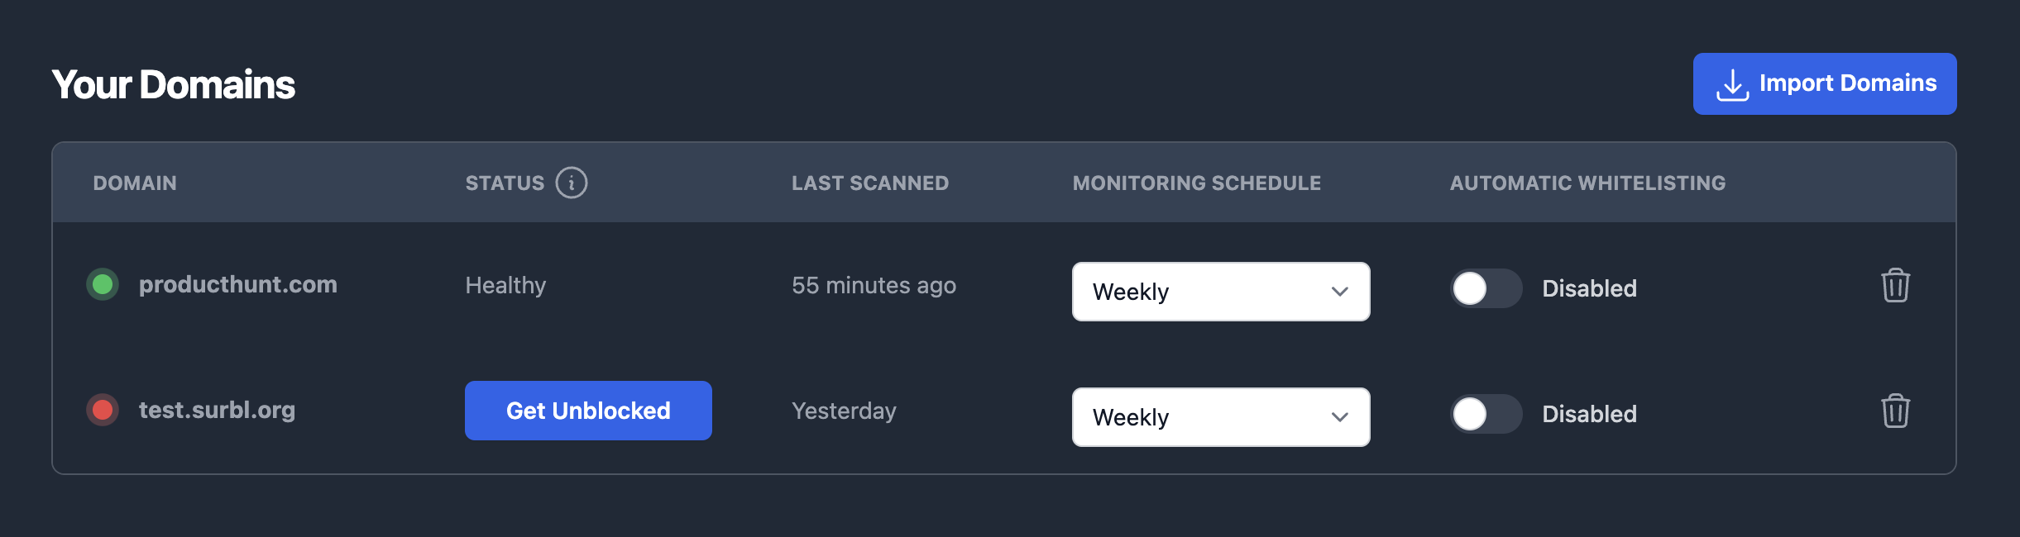Click the Automatic Whitelisting column header
Image resolution: width=2020 pixels, height=537 pixels.
pyautogui.click(x=1588, y=183)
